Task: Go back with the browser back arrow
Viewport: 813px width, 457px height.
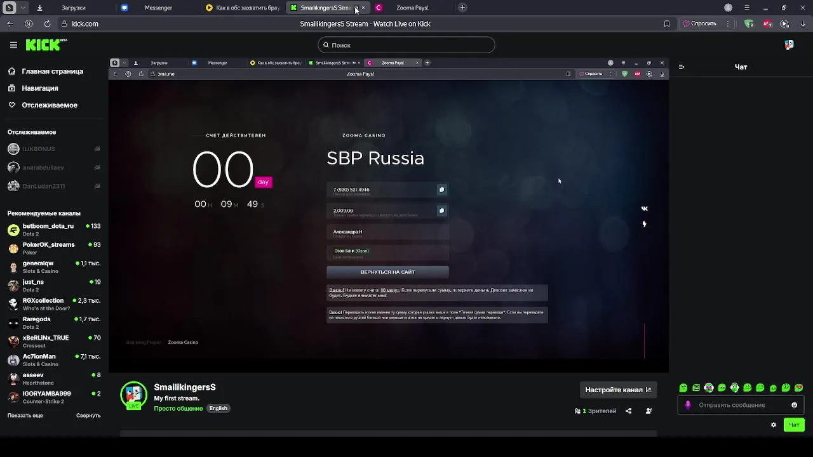Action: pyautogui.click(x=10, y=23)
